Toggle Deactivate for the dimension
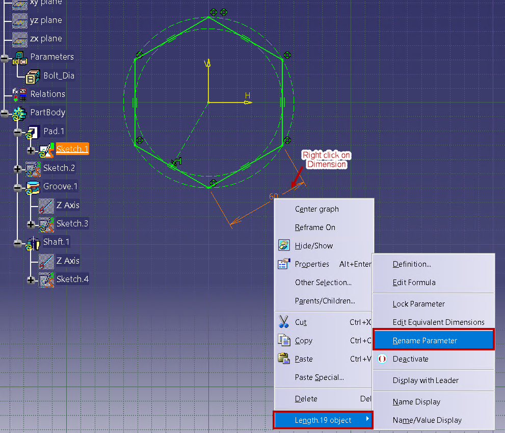 tap(410, 359)
